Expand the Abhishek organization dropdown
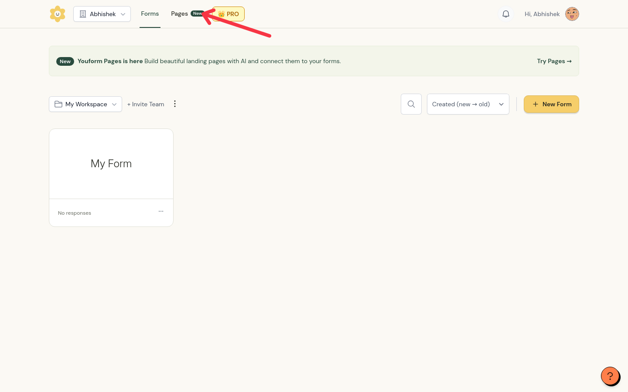 (x=102, y=14)
